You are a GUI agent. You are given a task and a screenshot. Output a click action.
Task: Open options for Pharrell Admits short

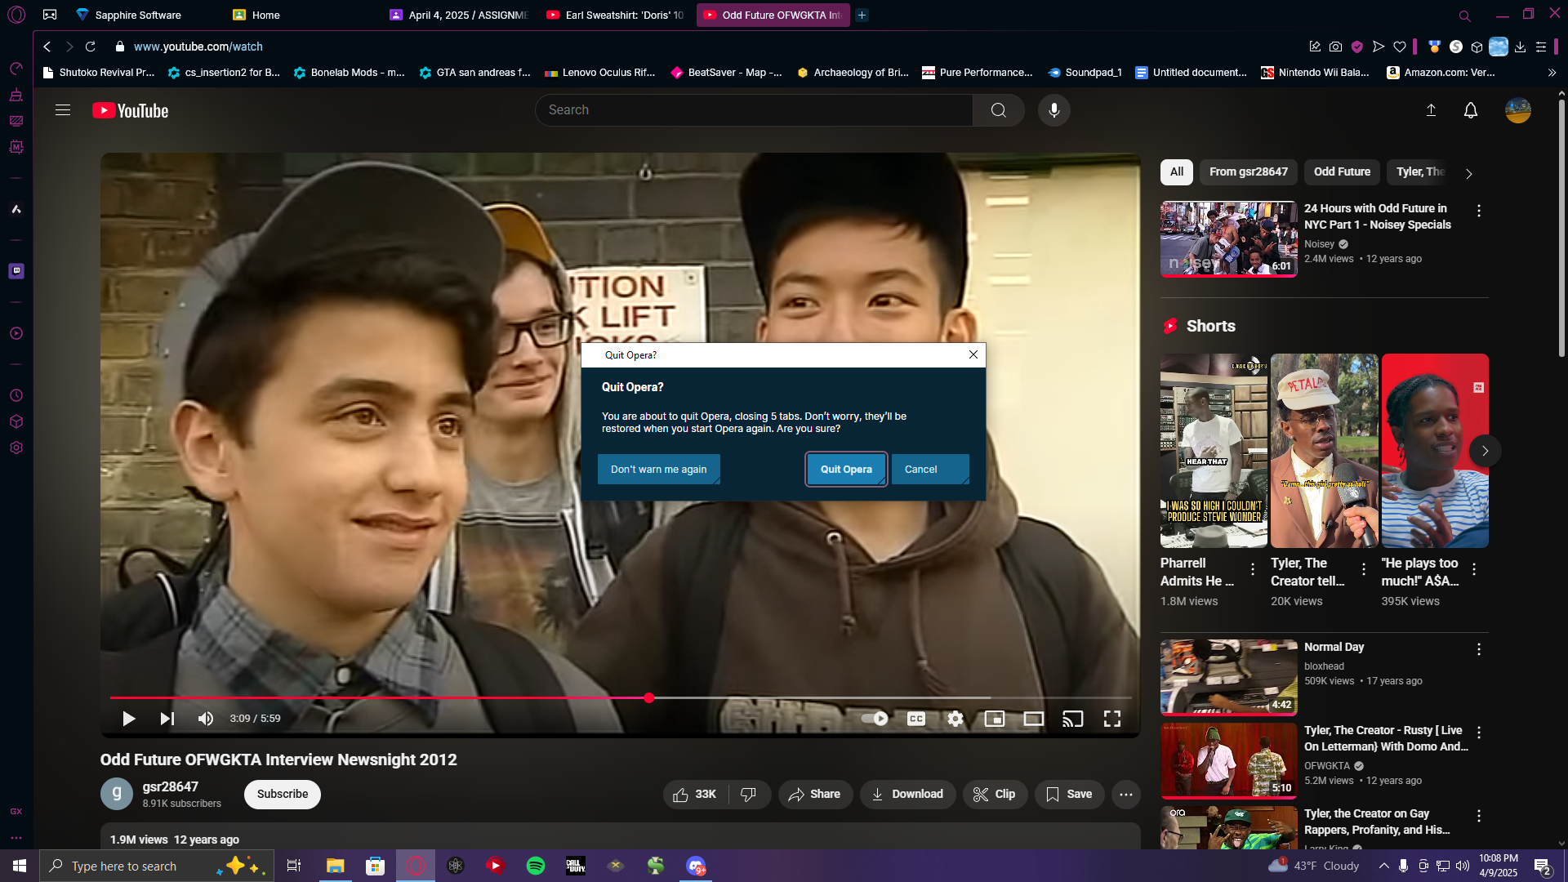pos(1253,569)
